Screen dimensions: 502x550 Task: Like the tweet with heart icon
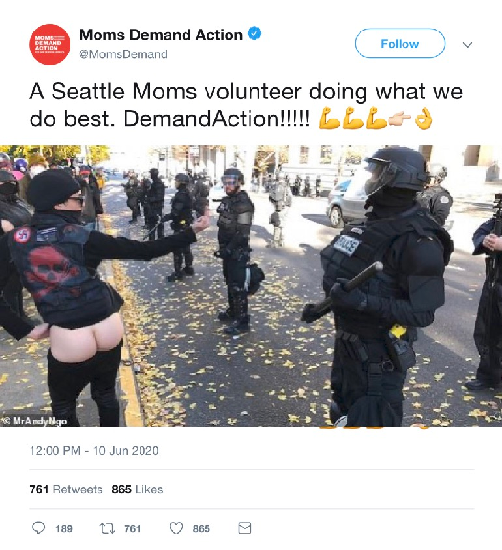click(x=176, y=528)
